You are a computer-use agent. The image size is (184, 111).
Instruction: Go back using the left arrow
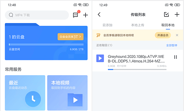tap(99, 14)
